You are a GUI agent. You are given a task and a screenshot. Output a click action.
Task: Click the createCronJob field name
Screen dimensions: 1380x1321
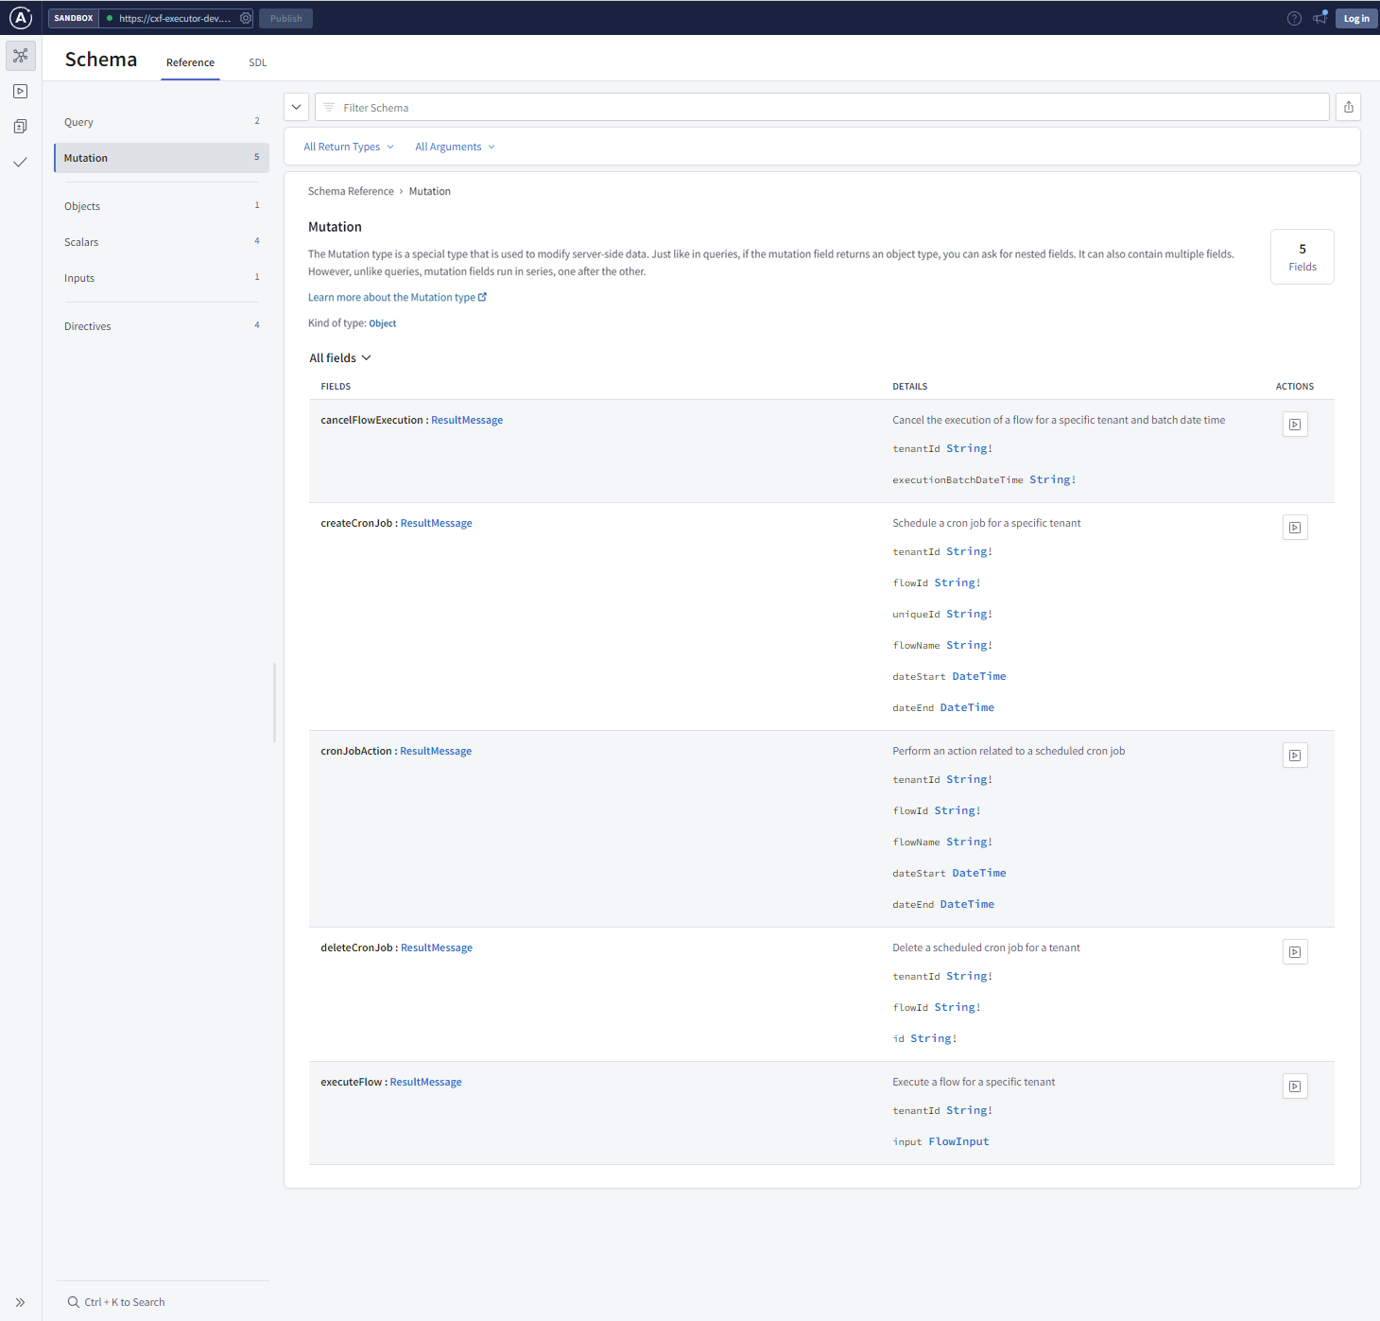tap(356, 523)
